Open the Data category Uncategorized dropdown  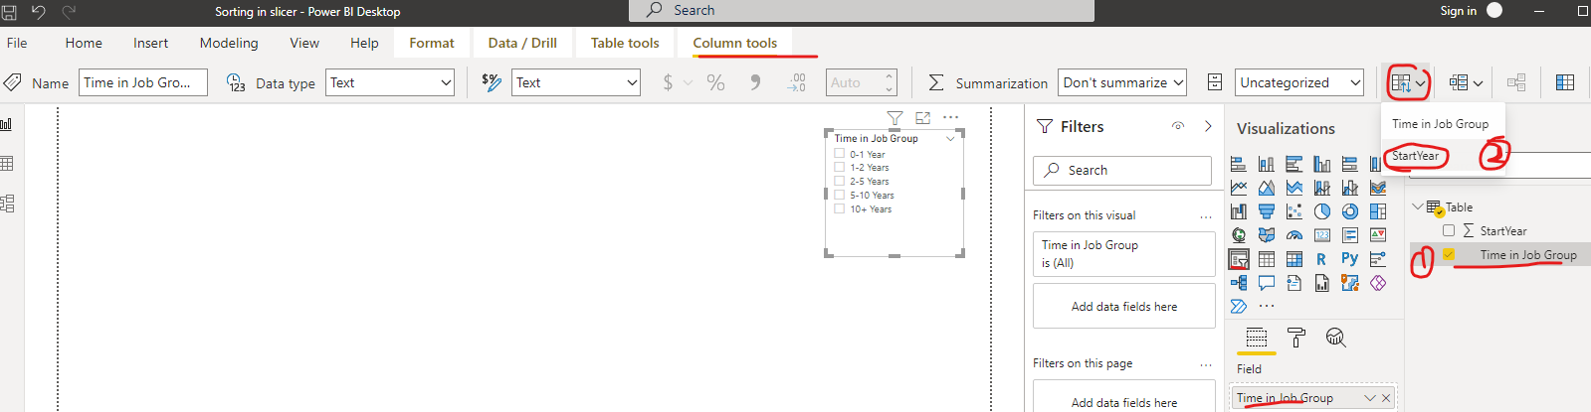pos(1299,82)
